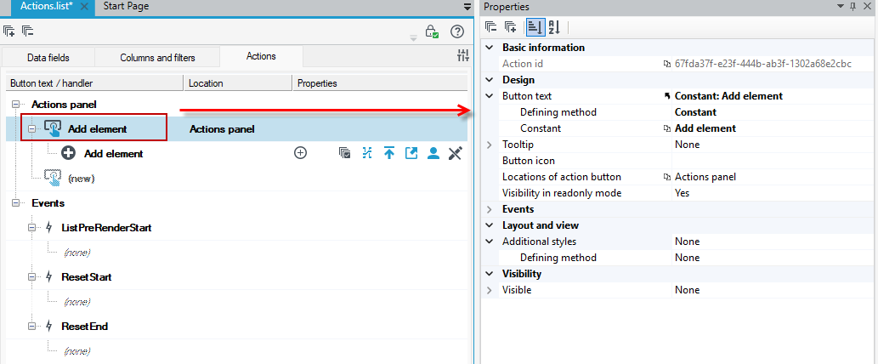Viewport: 878px width, 364px height.
Task: Toggle the lock icon in toolbar
Action: pos(431,31)
